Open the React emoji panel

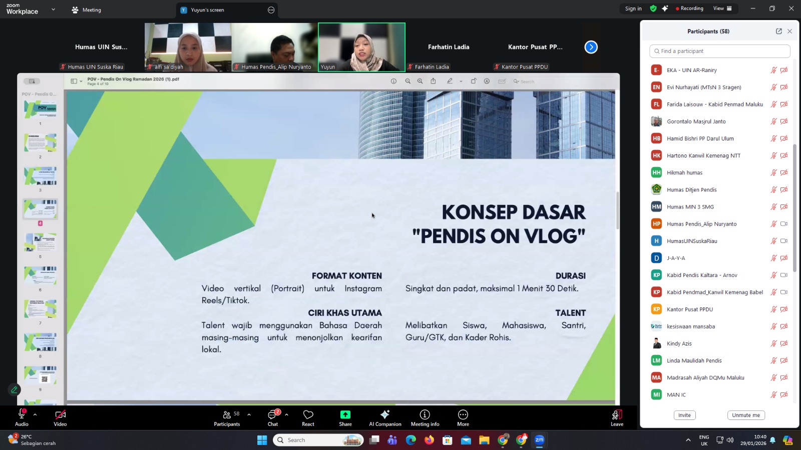pyautogui.click(x=308, y=417)
